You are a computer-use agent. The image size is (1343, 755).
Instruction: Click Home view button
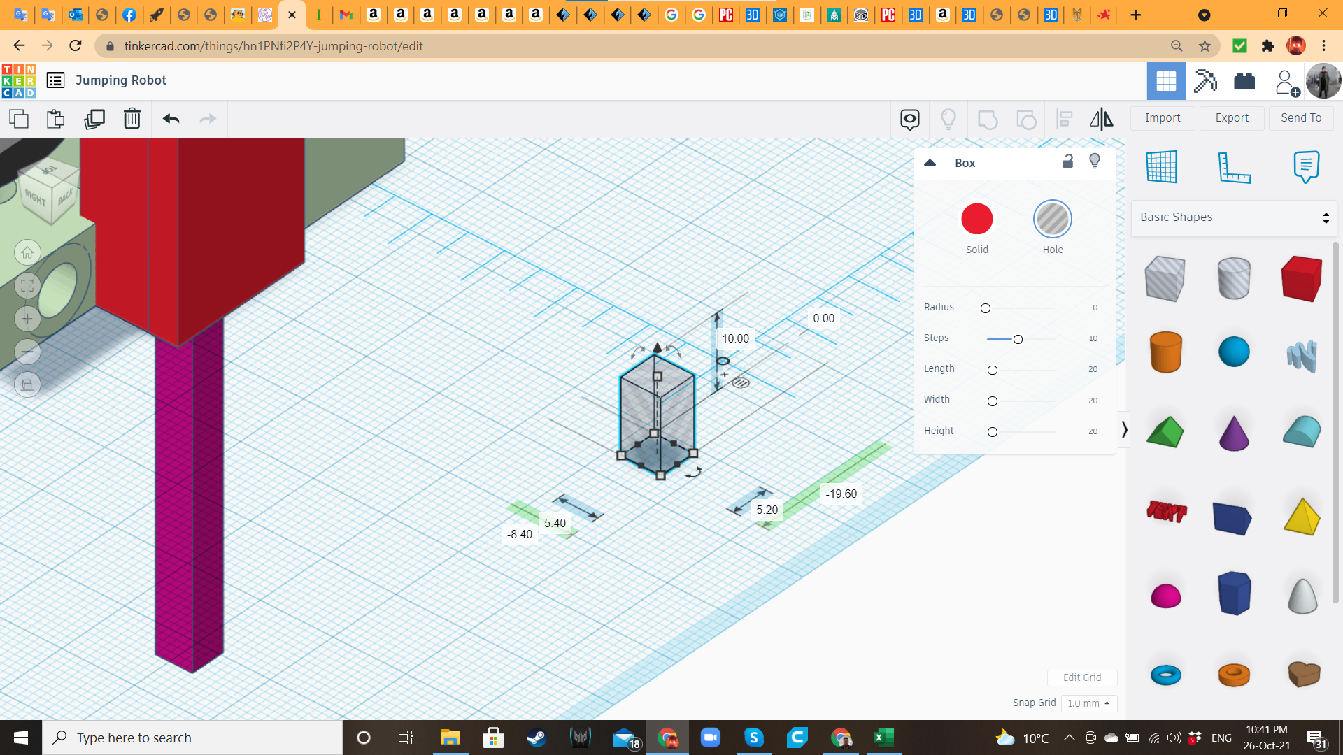(x=27, y=252)
